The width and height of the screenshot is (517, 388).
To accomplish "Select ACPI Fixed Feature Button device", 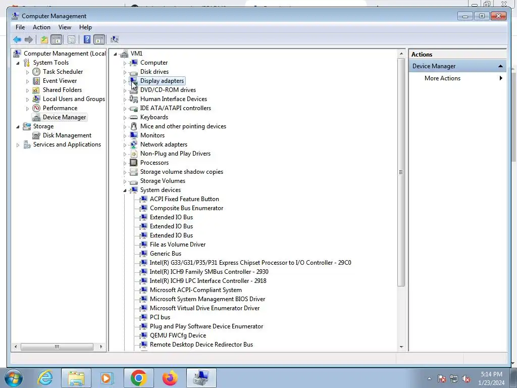I will pos(184,199).
